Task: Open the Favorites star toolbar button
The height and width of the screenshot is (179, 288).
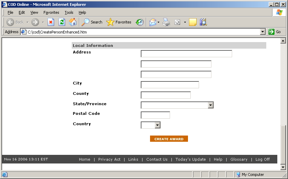Action: [x=119, y=22]
